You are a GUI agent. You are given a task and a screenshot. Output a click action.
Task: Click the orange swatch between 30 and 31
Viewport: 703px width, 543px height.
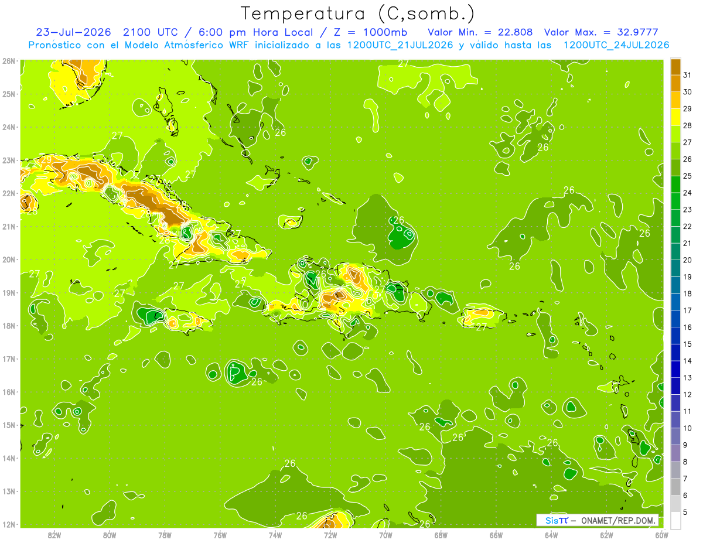[675, 83]
